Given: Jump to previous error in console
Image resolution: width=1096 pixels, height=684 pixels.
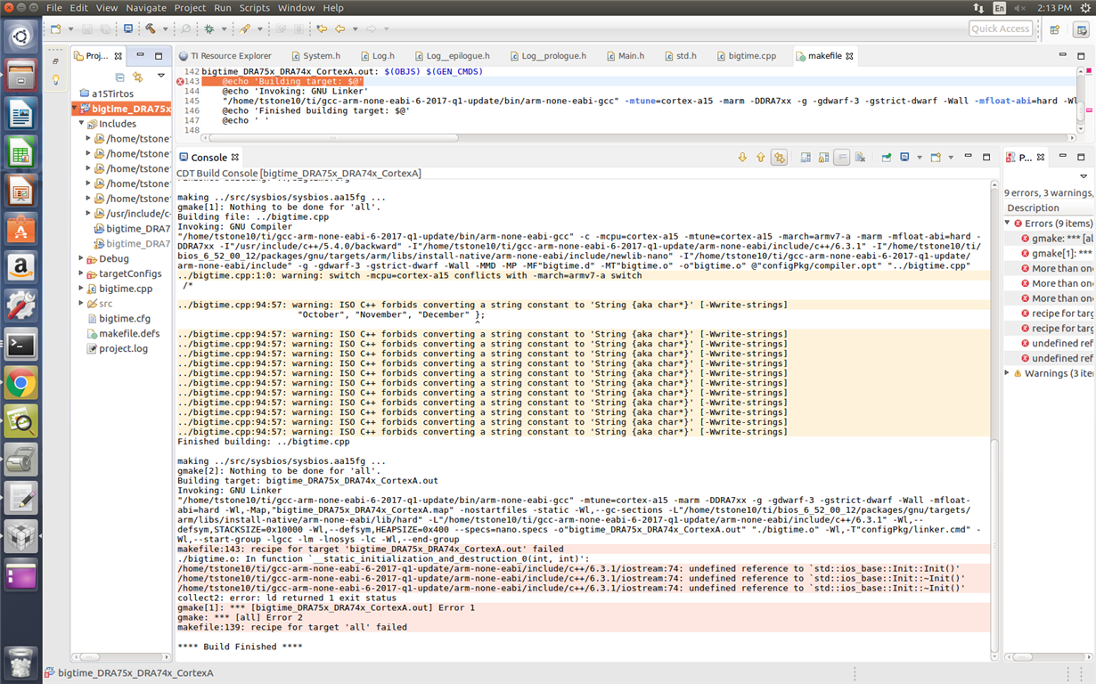Looking at the screenshot, I should click(760, 158).
